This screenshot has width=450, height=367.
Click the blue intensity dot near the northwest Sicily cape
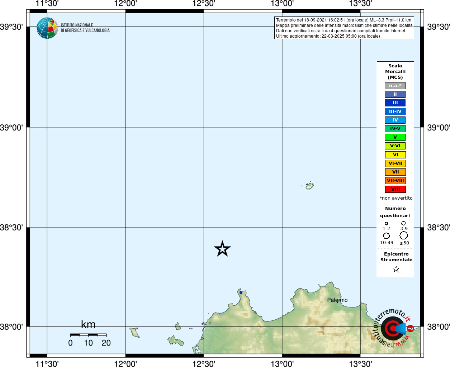(241, 292)
